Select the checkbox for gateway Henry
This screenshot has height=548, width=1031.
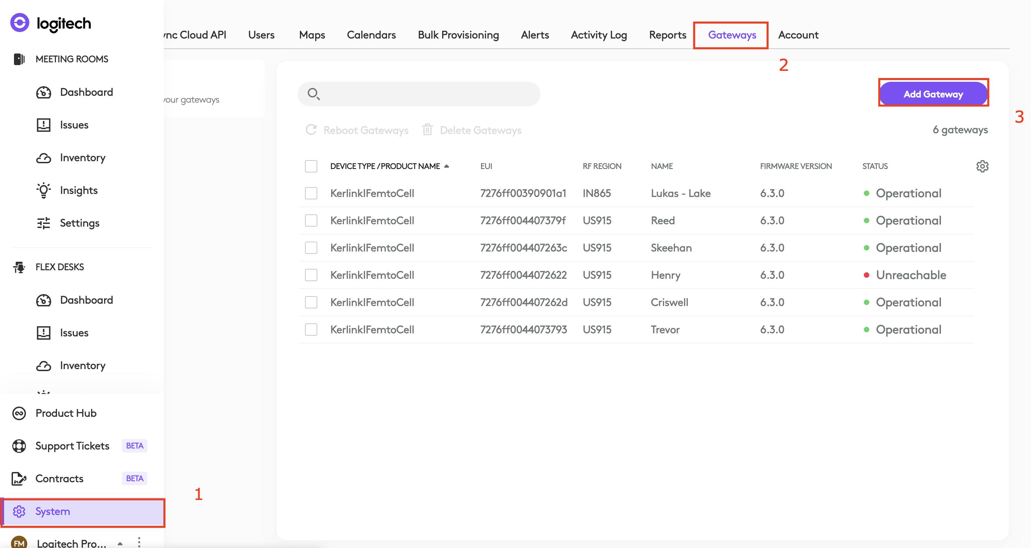click(x=311, y=275)
